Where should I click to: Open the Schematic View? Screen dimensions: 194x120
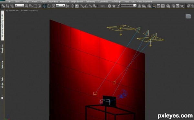[x=163, y=6]
